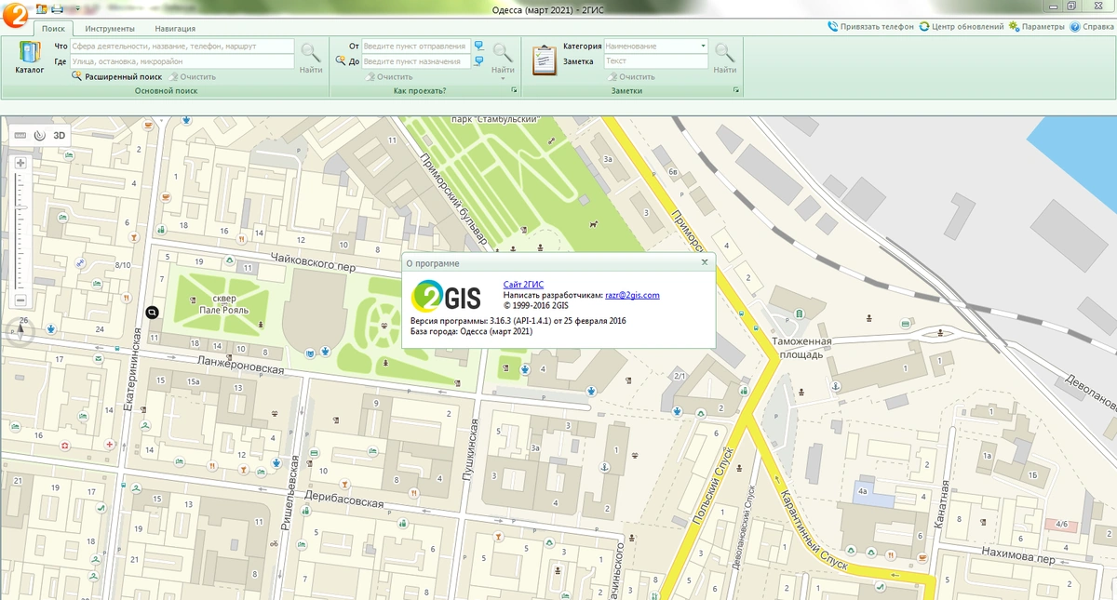Close the О программе dialog
1117x600 pixels.
tap(705, 262)
